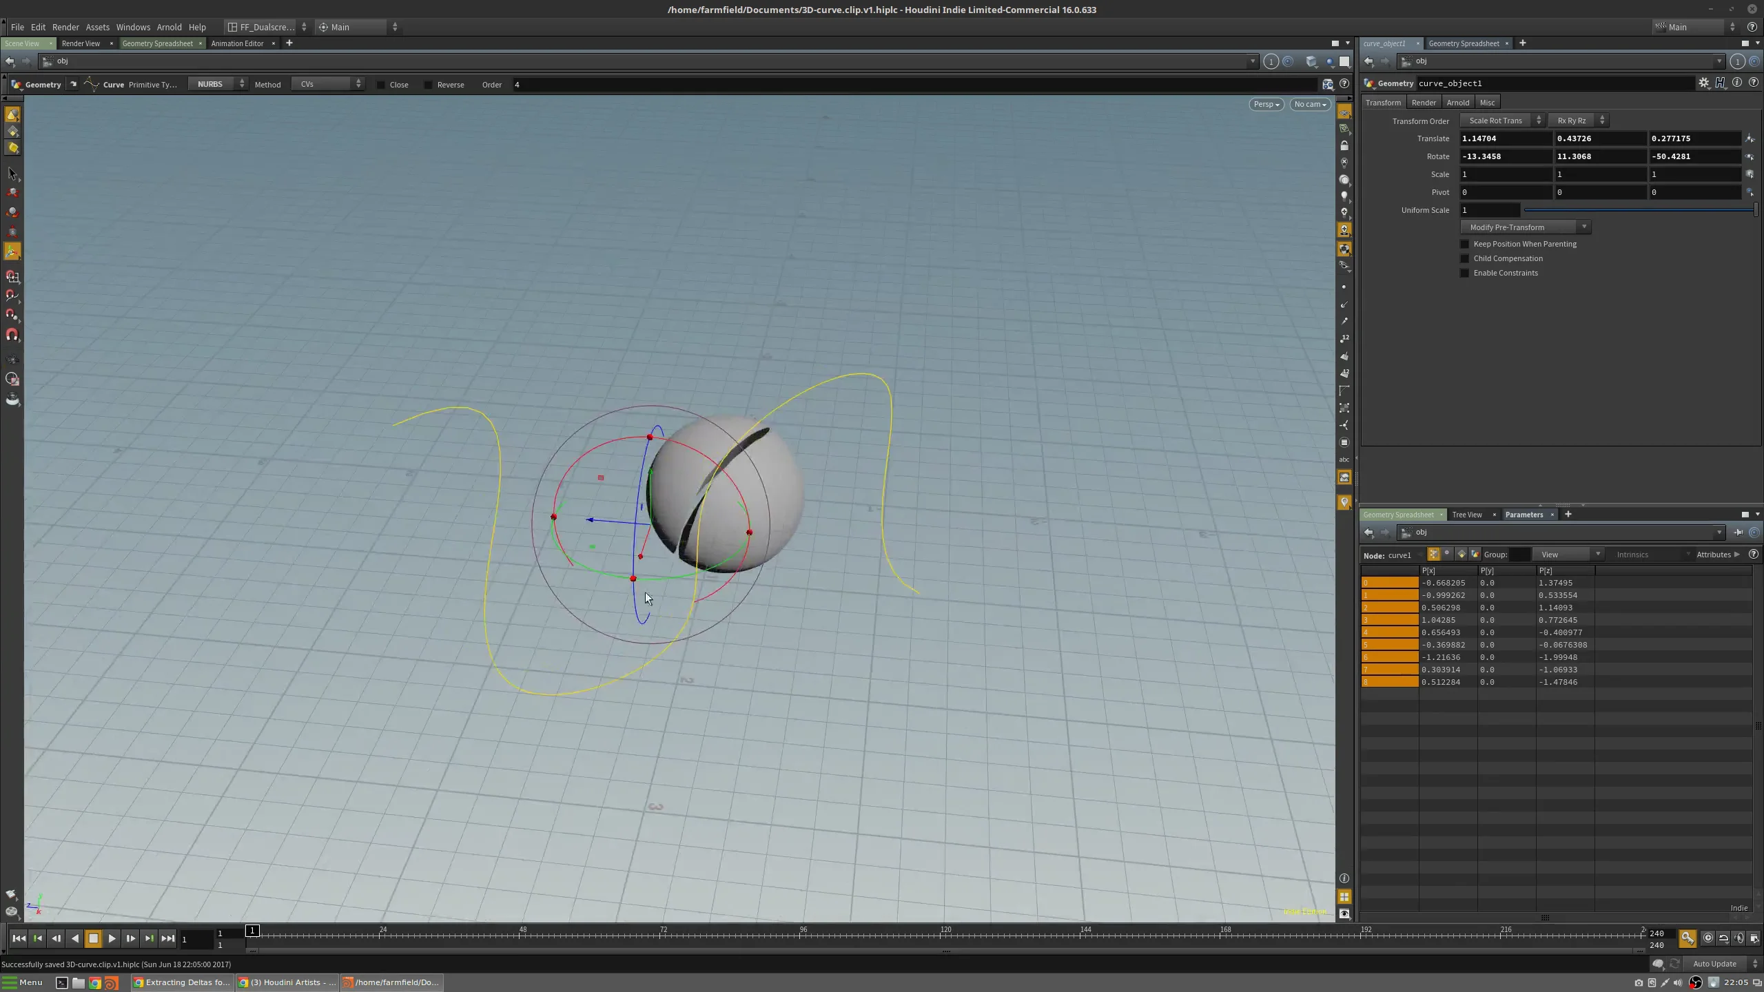Enable the Keep Position When Parenting checkbox
The image size is (1764, 992).
point(1464,244)
